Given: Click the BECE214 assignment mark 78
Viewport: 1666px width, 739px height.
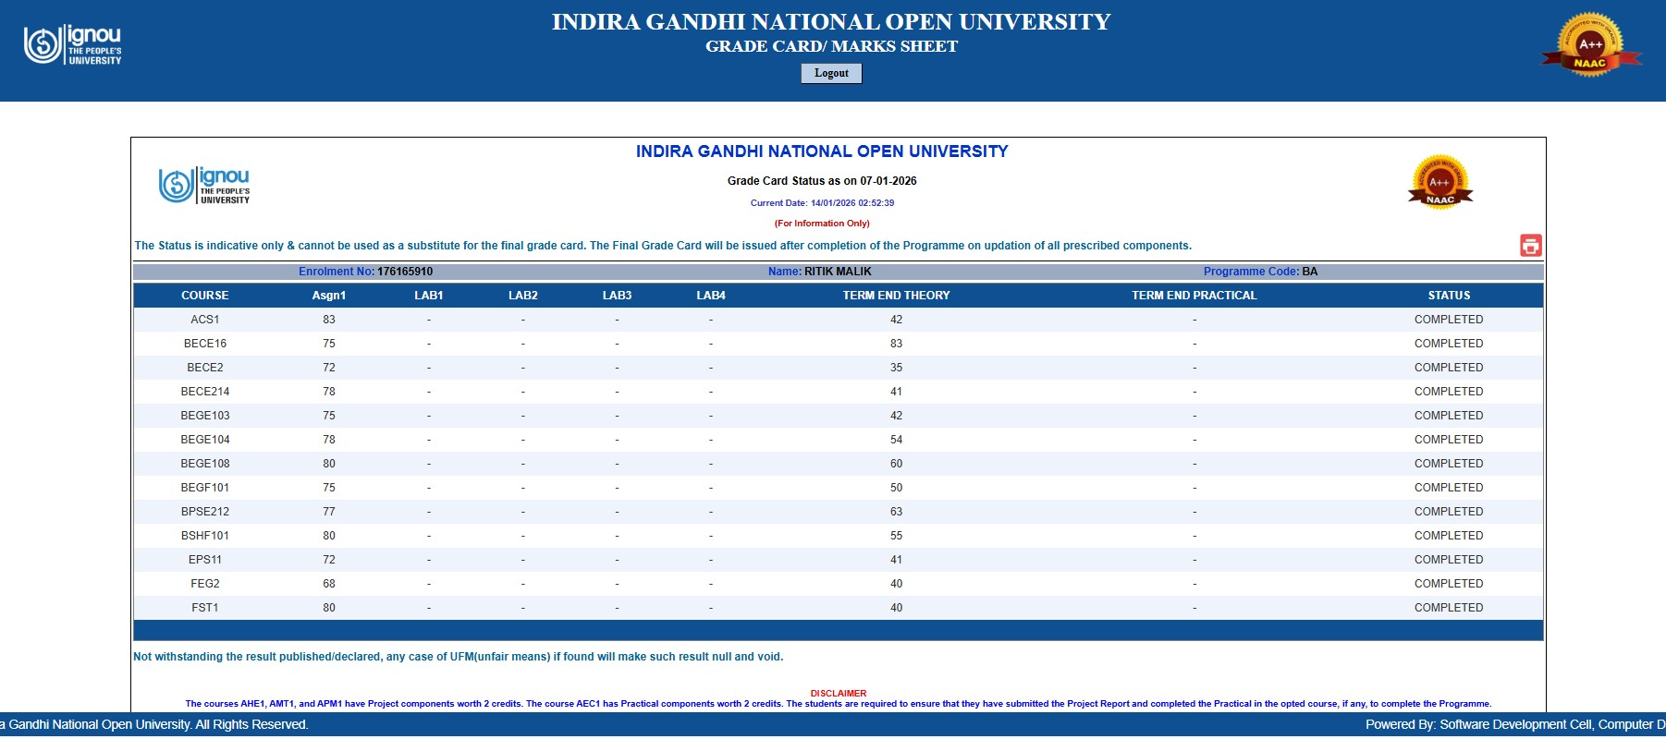Looking at the screenshot, I should [329, 392].
